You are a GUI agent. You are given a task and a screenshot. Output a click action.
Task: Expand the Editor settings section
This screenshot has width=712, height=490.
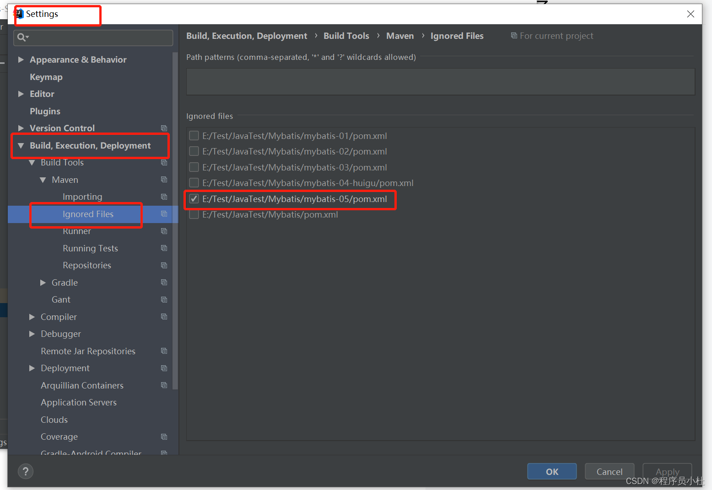click(x=21, y=94)
